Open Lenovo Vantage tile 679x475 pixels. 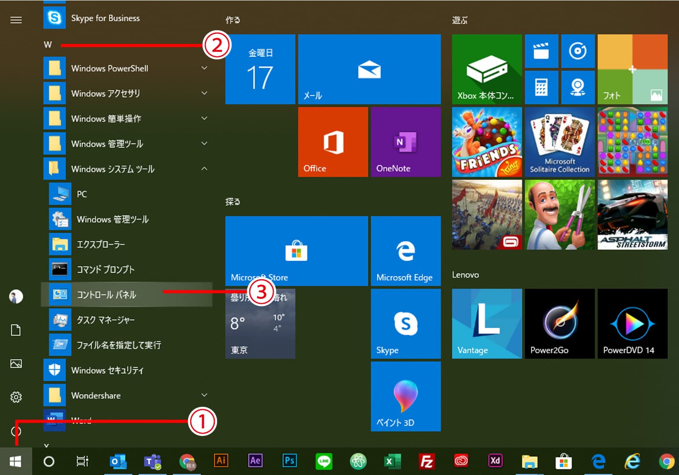coord(487,324)
